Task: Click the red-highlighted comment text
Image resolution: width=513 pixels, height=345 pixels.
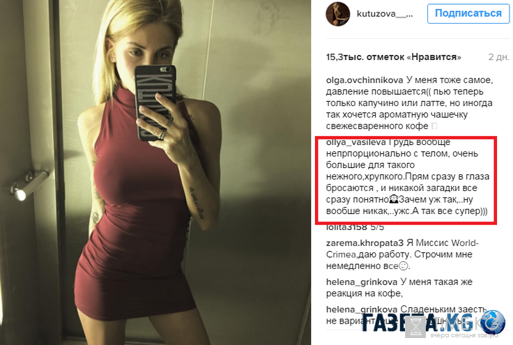Action: pos(407,176)
